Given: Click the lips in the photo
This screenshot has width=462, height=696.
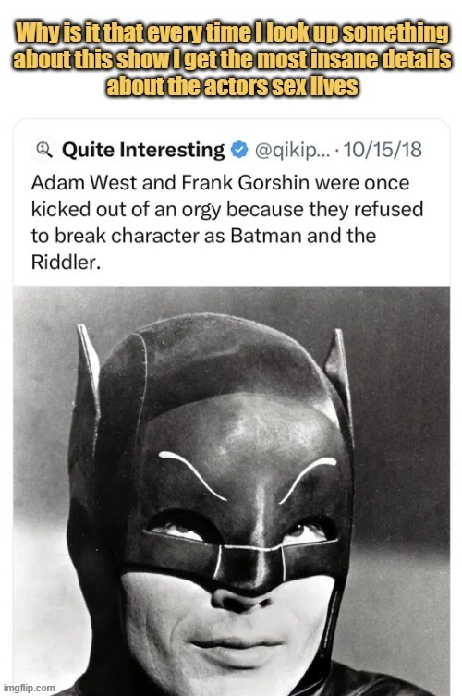Looking at the screenshot, I should coord(236,650).
